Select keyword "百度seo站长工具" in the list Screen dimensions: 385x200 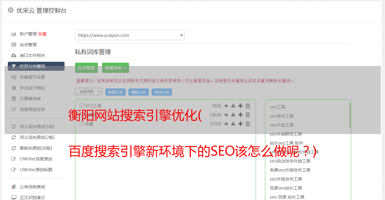tap(286, 188)
